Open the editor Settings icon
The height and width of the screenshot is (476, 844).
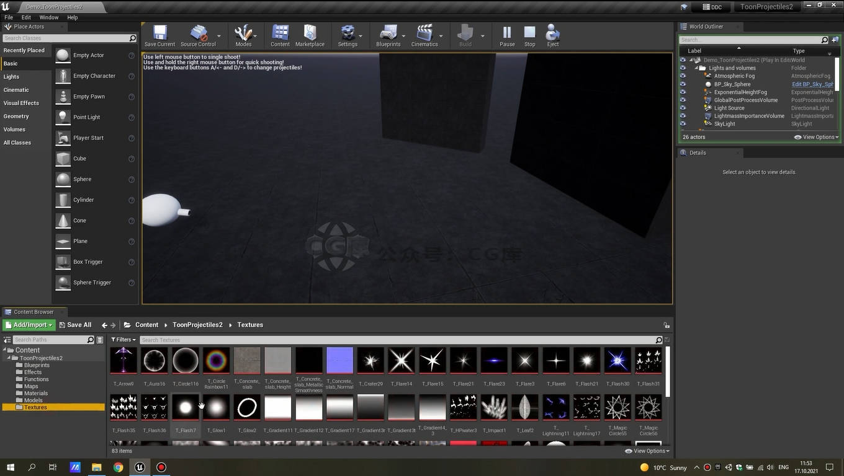[x=348, y=35]
